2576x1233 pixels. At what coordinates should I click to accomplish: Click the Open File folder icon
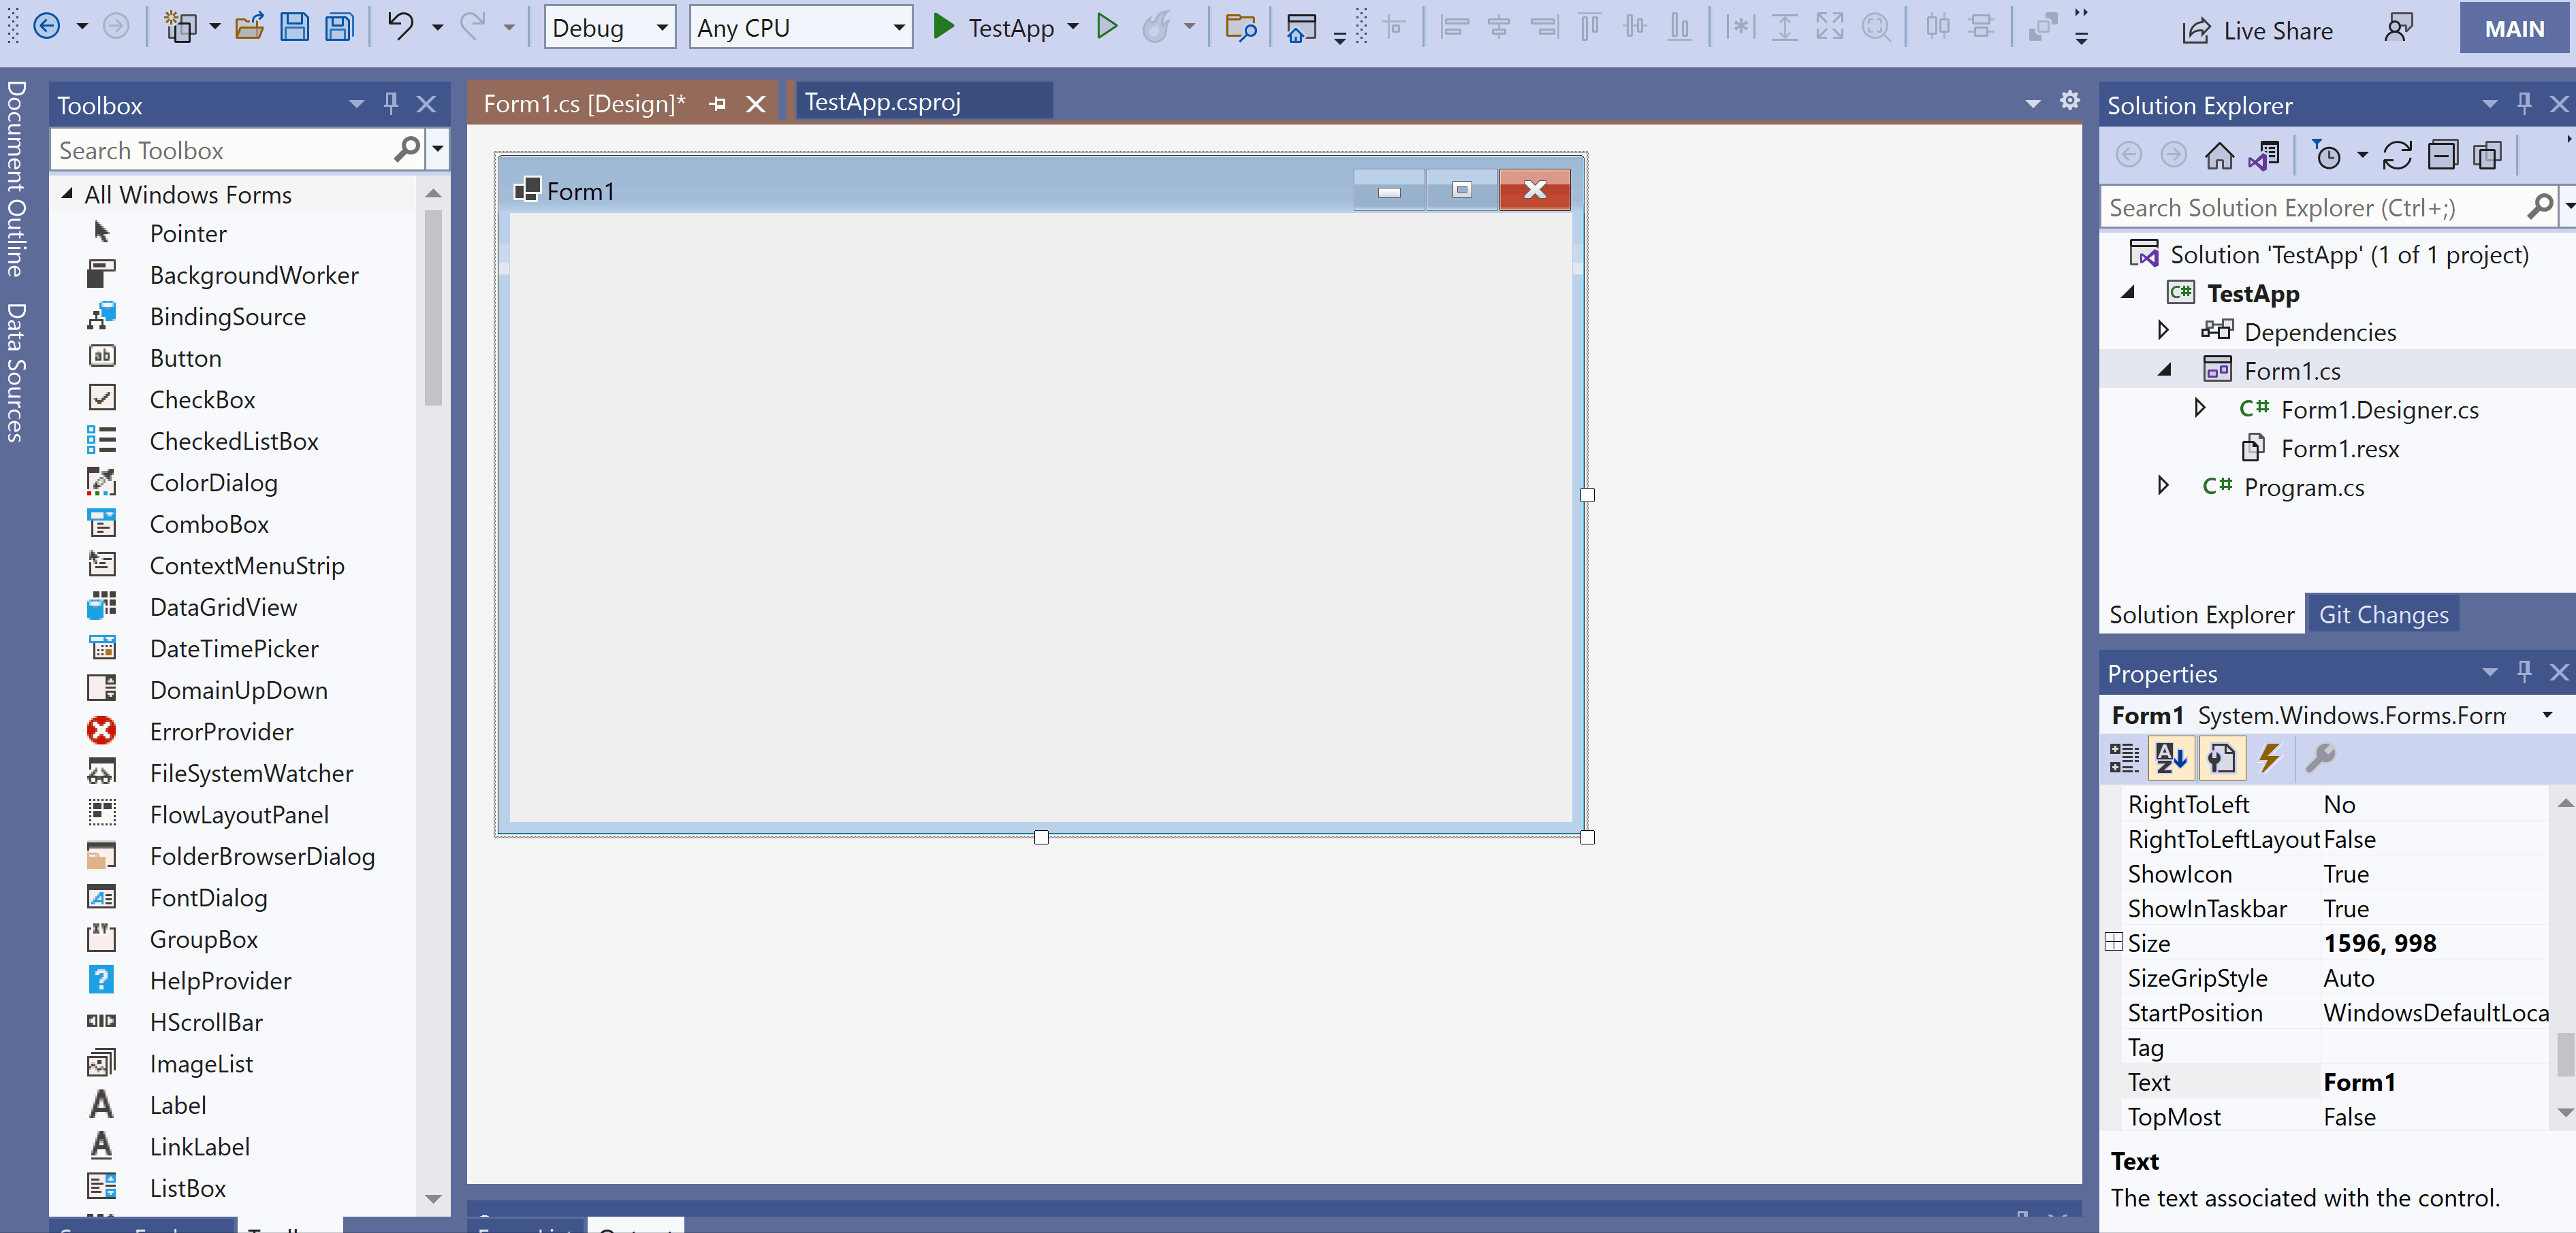pyautogui.click(x=249, y=27)
